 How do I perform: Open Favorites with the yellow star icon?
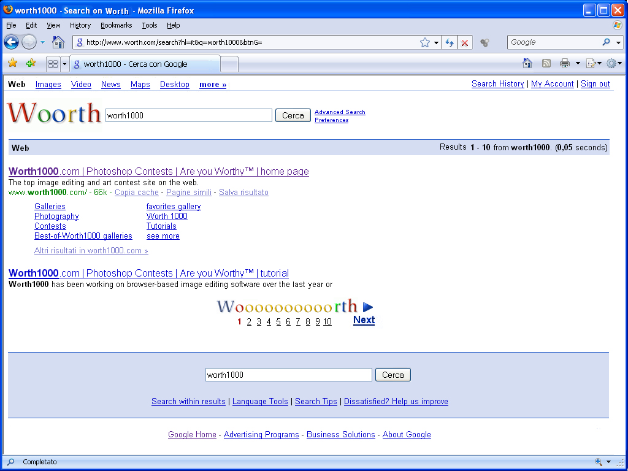[x=13, y=63]
